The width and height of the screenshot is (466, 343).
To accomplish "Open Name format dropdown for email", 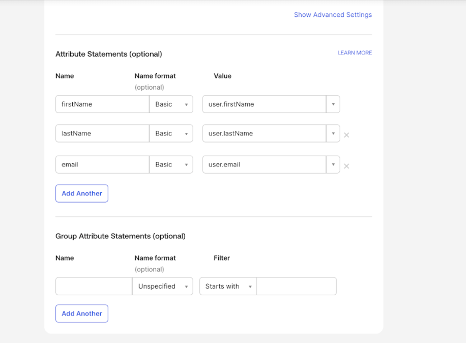I will click(171, 164).
